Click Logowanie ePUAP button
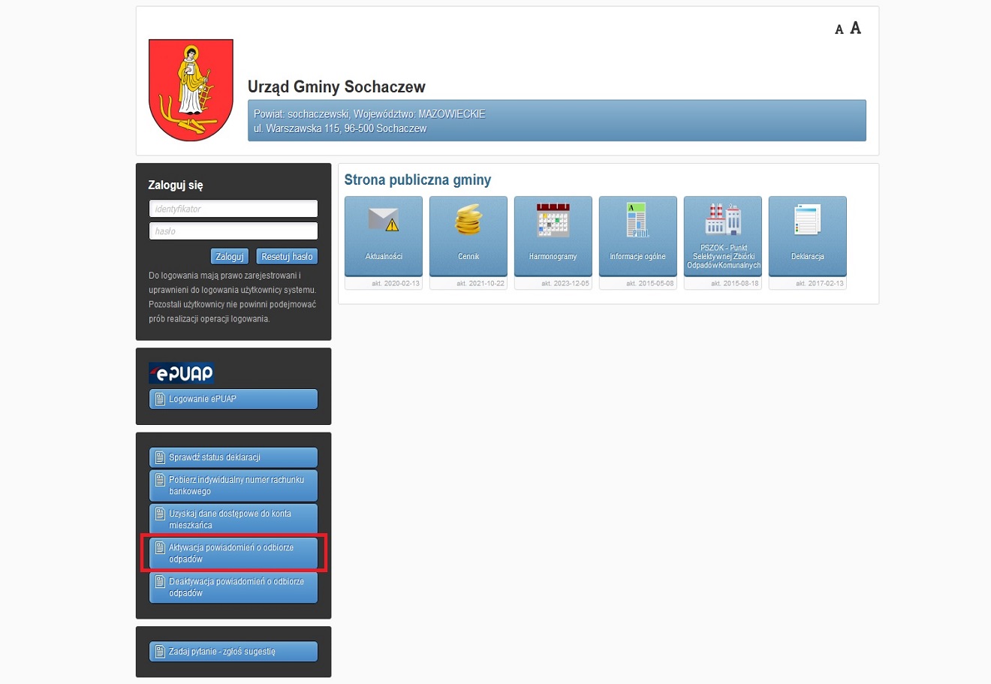The height and width of the screenshot is (684, 991). (x=233, y=399)
